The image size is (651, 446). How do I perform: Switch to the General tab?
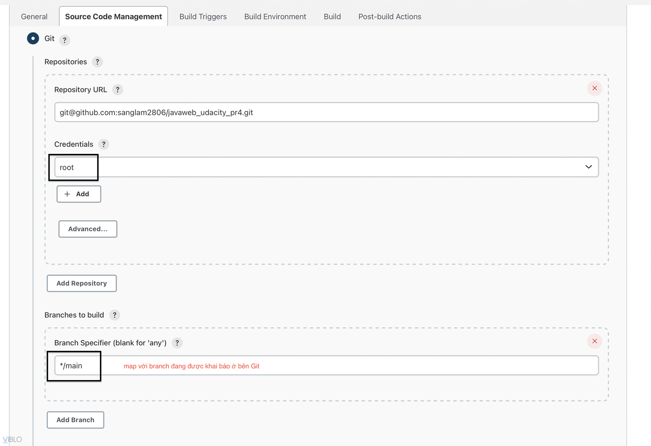coord(34,17)
